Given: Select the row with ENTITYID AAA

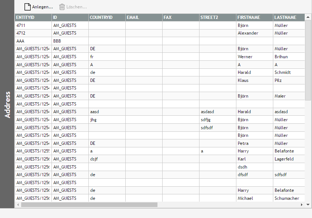Looking at the screenshot, I should 33,41.
